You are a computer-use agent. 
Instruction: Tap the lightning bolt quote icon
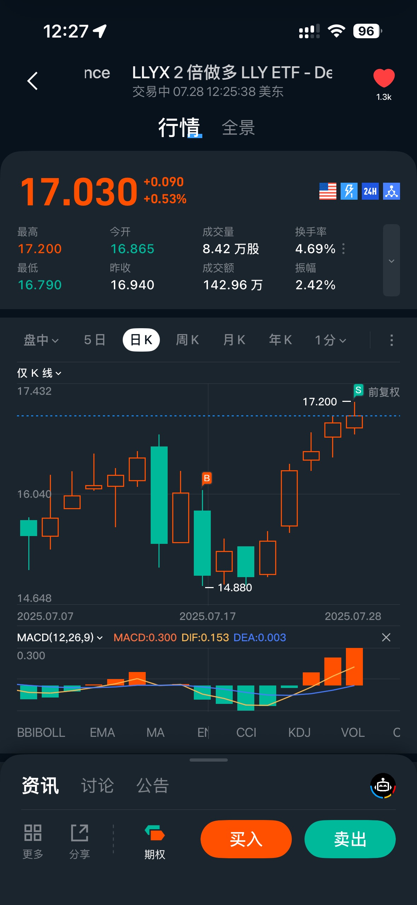(x=349, y=191)
